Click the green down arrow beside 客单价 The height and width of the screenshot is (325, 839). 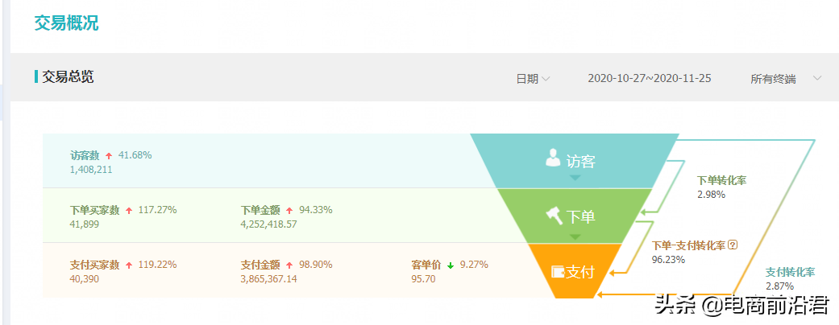point(451,265)
